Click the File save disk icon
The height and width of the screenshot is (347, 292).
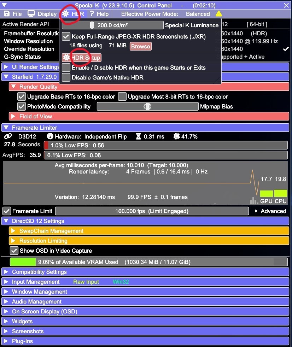pos(7,14)
